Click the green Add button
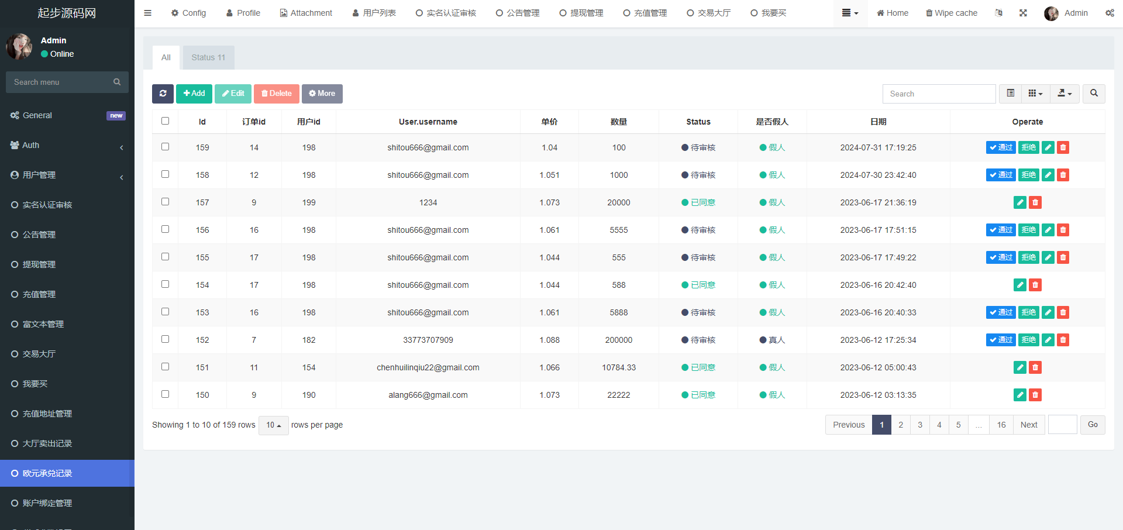The image size is (1123, 530). pyautogui.click(x=194, y=94)
